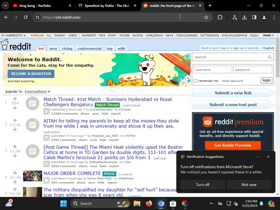The width and height of the screenshot is (280, 210).
Task: Open the Chrome three-dot menu
Action: pos(274,17)
